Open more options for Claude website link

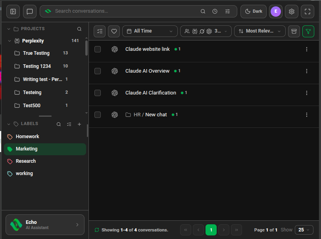pos(306,49)
